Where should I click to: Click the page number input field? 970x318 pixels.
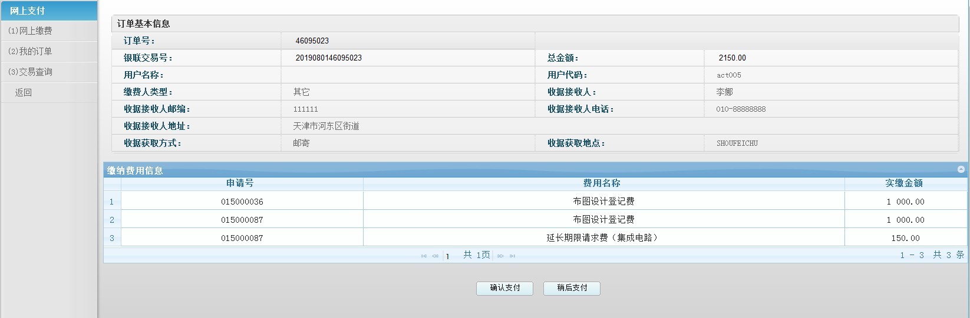(x=450, y=256)
